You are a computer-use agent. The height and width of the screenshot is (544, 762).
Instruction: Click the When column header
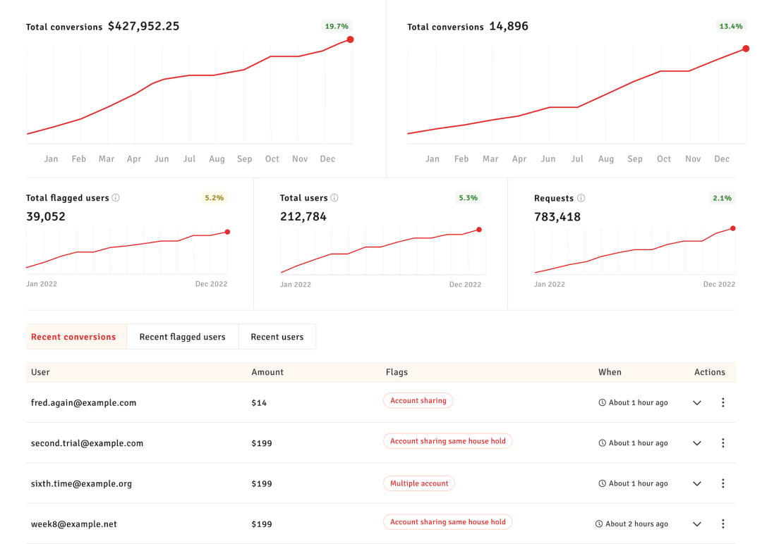[610, 372]
